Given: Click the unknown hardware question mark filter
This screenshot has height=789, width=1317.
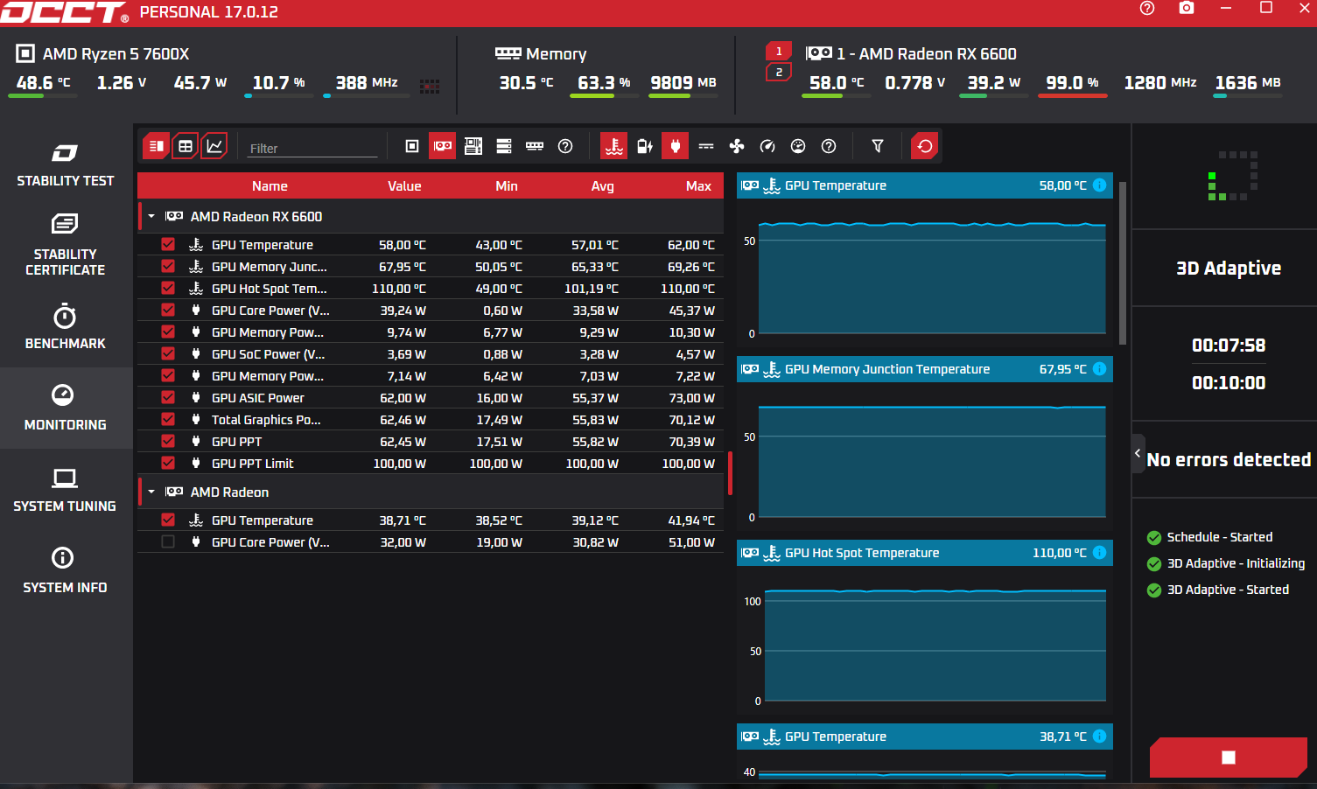Looking at the screenshot, I should tap(565, 146).
